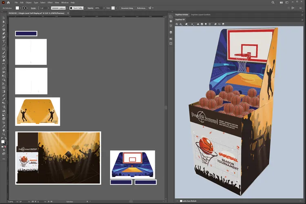Click the light bulb icon in EngView 3D toolbar
Image resolution: width=306 pixels, height=204 pixels.
(x=206, y=24)
